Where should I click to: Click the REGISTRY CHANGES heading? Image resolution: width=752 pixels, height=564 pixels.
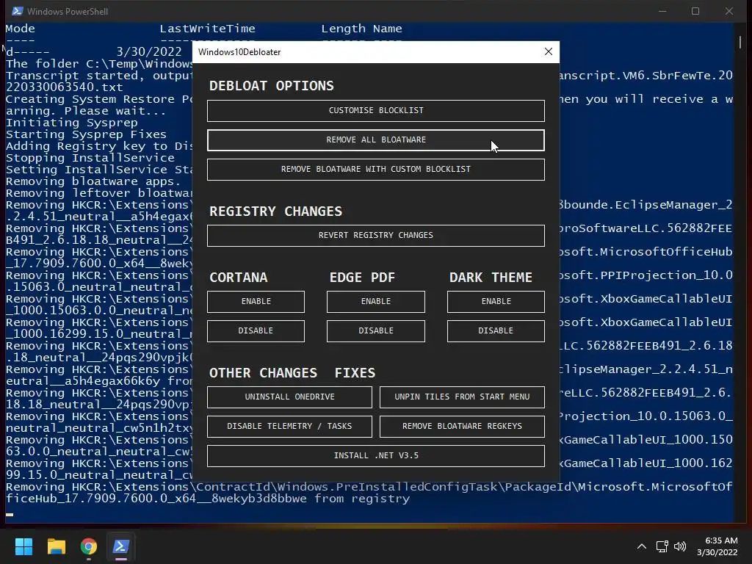(276, 211)
